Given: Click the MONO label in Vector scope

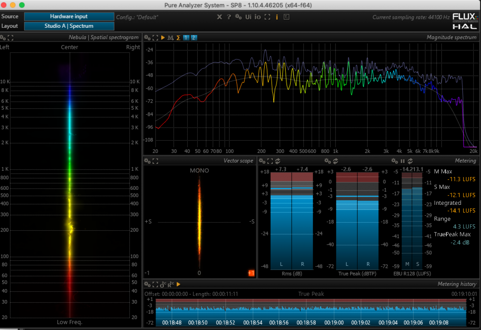Looking at the screenshot, I should (199, 171).
